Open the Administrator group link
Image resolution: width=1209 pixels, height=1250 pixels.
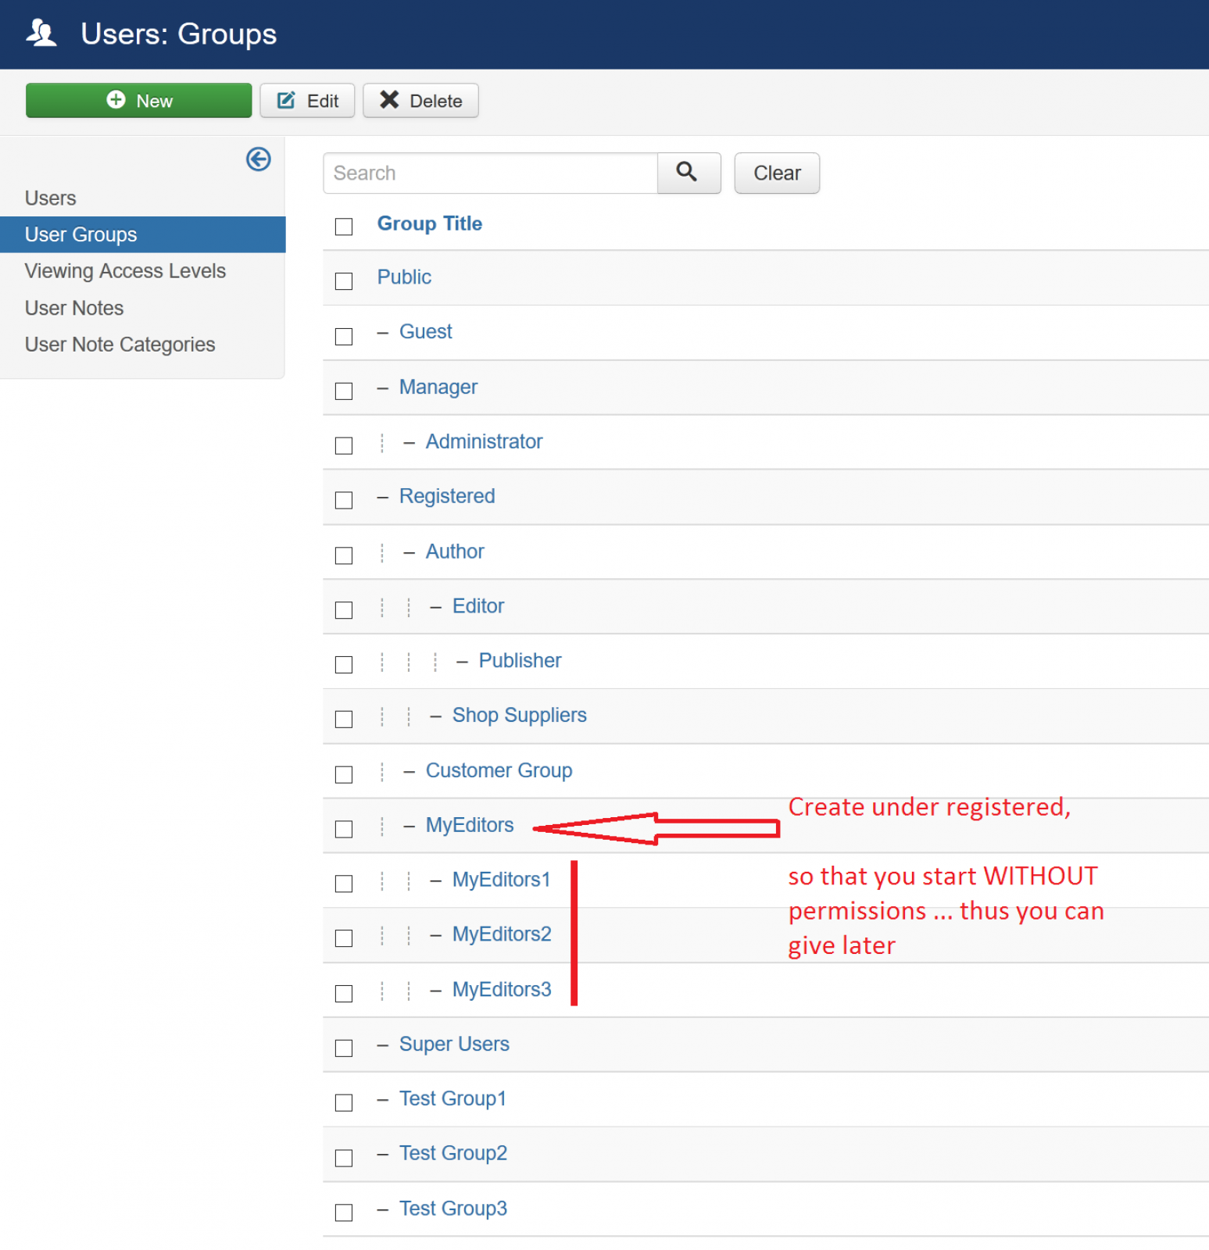point(484,441)
